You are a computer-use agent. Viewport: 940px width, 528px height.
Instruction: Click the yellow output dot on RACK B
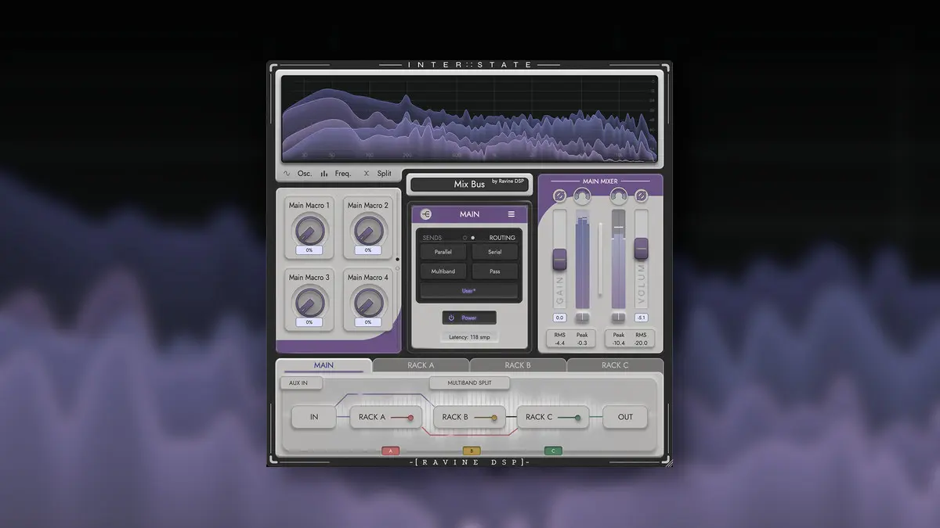(493, 418)
